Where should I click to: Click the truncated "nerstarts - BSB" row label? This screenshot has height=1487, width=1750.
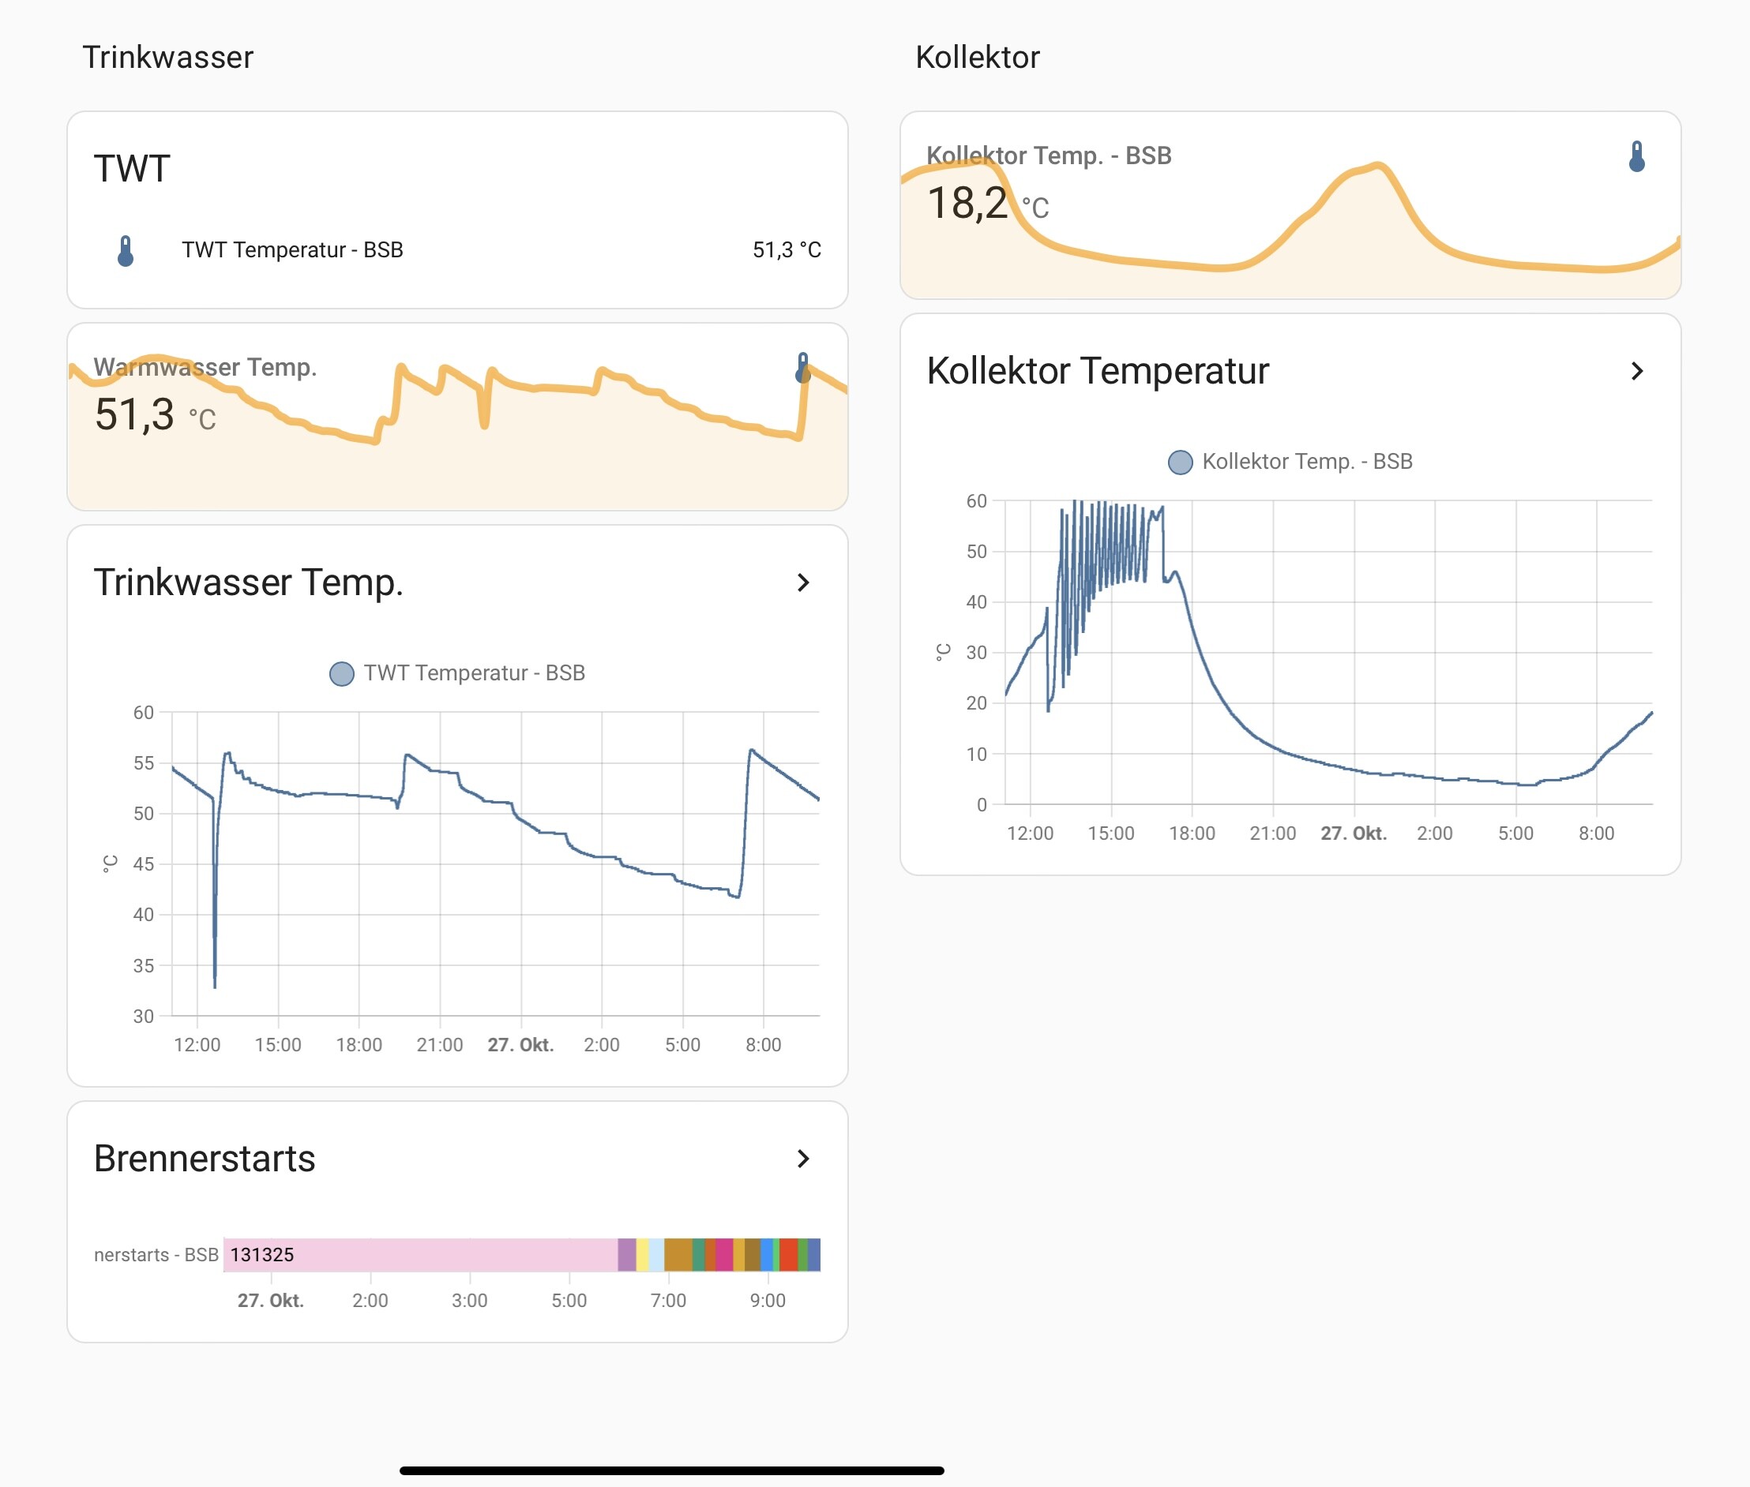click(x=156, y=1255)
